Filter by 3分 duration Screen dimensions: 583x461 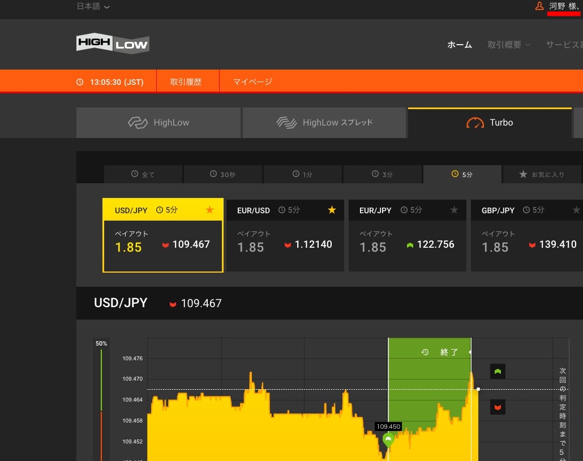[383, 174]
